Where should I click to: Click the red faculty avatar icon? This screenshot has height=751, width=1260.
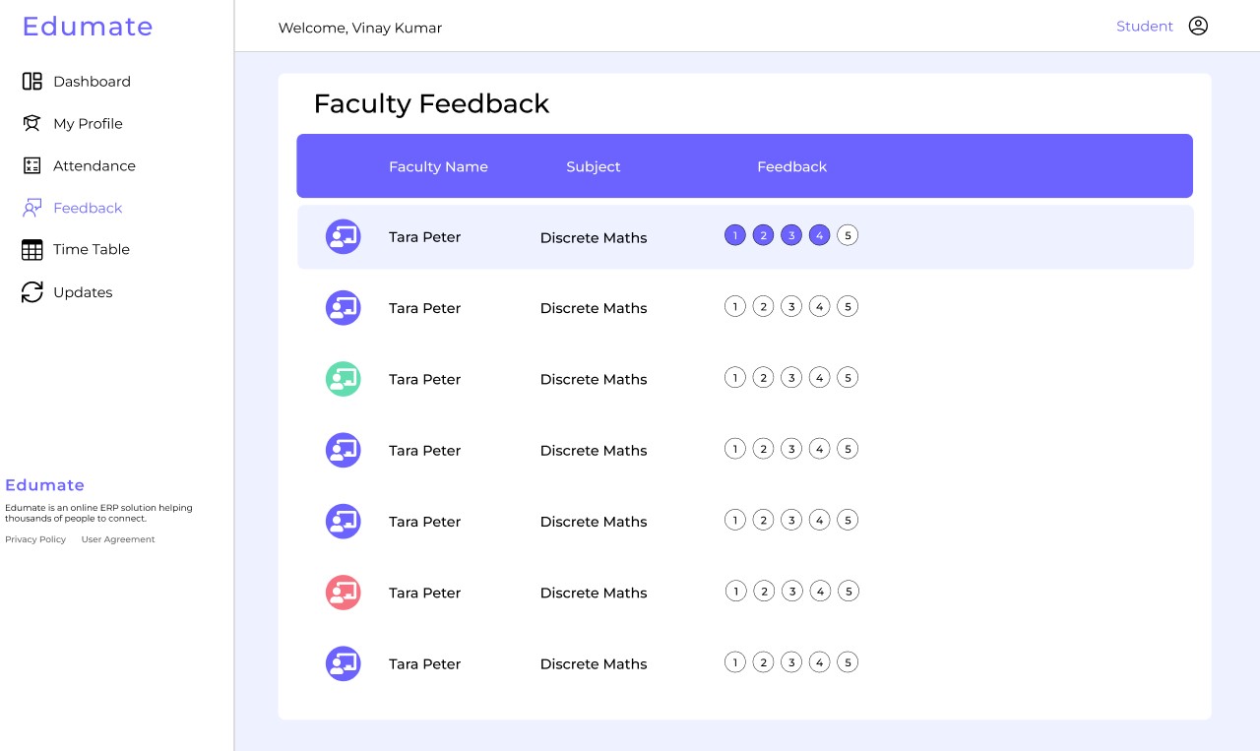tap(344, 593)
